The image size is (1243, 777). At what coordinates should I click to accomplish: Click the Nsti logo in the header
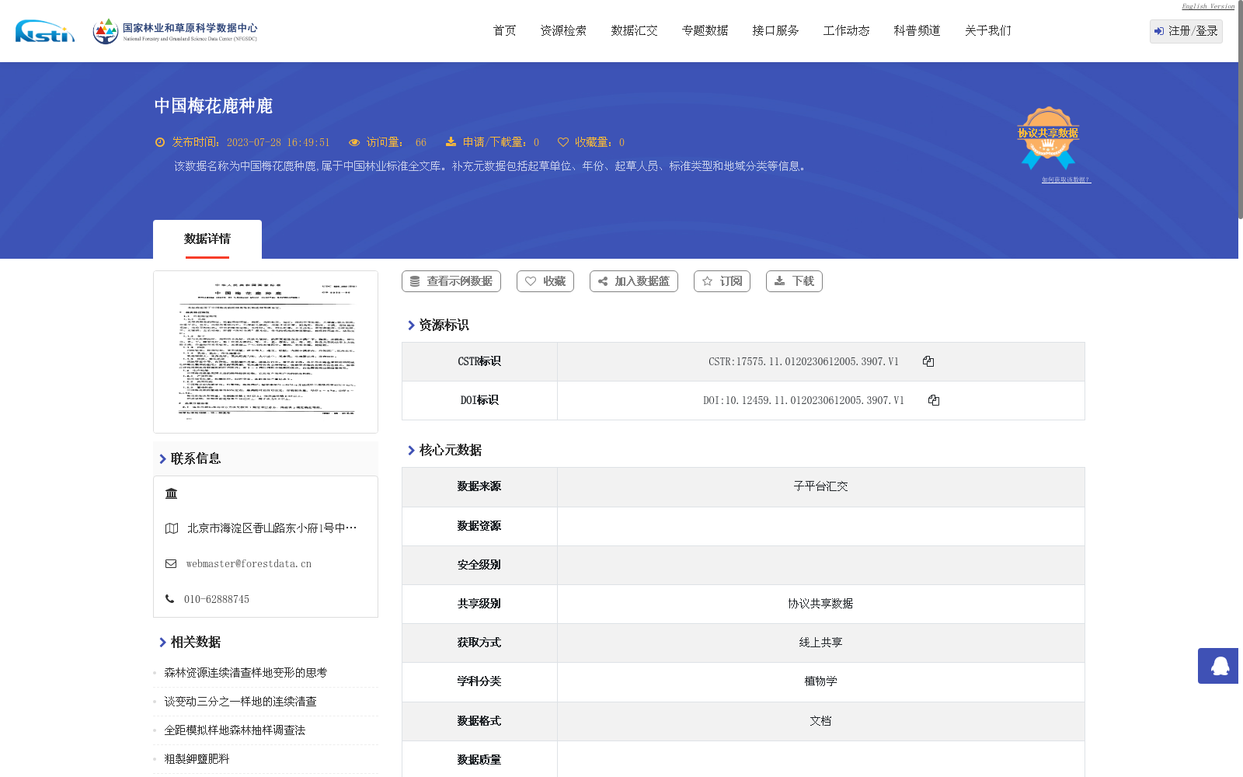coord(43,31)
